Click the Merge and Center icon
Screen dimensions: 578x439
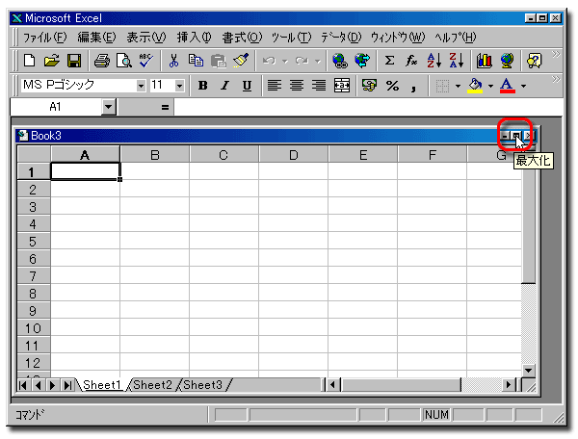342,86
